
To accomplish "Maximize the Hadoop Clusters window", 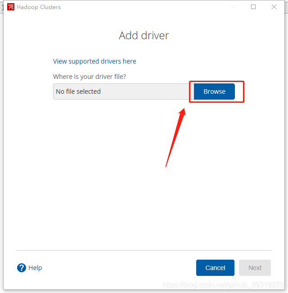I will pyautogui.click(x=253, y=7).
